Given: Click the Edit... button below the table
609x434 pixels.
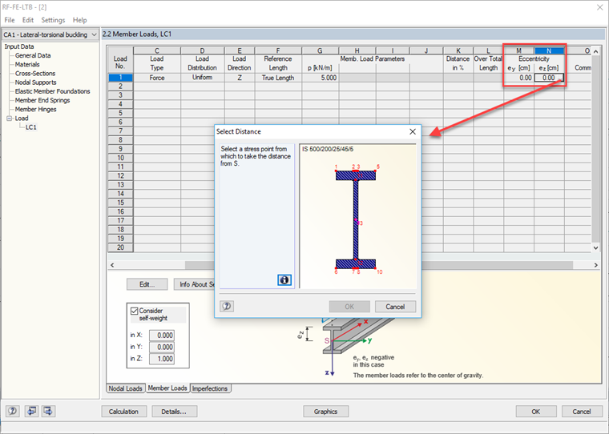Looking at the screenshot, I should (147, 284).
